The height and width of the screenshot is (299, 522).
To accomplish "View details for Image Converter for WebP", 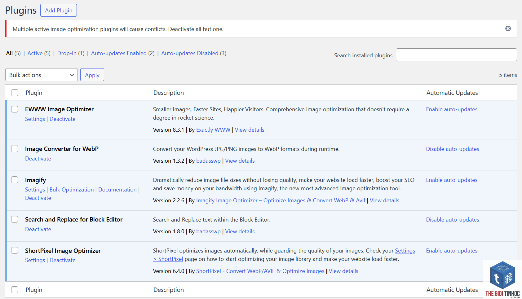I will tap(240, 161).
